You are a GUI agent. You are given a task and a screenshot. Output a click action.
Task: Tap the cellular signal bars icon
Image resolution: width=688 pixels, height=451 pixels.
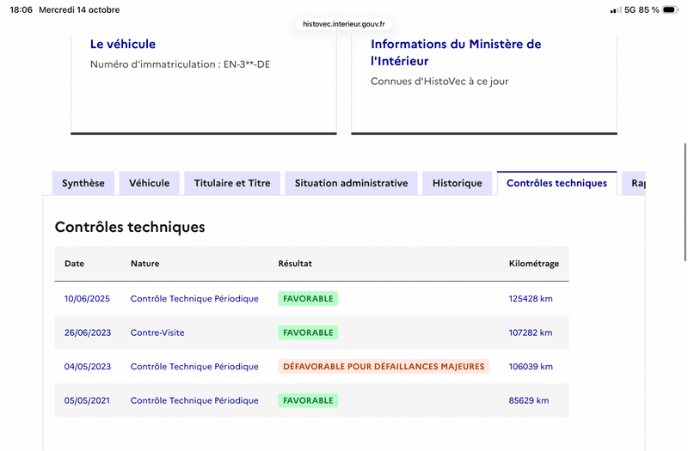point(616,10)
